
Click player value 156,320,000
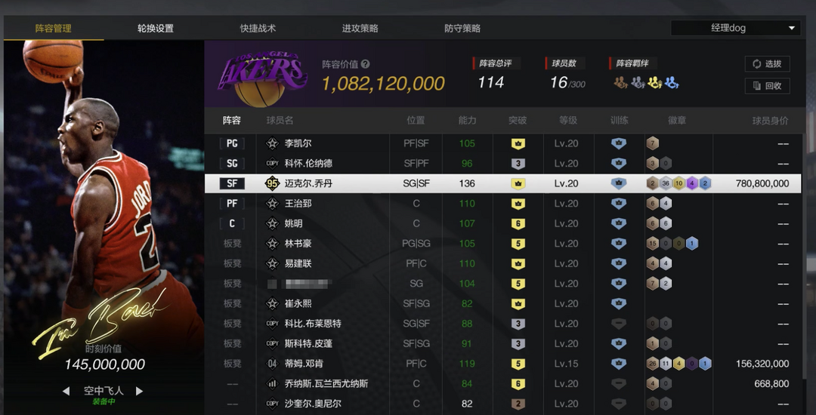(x=762, y=364)
